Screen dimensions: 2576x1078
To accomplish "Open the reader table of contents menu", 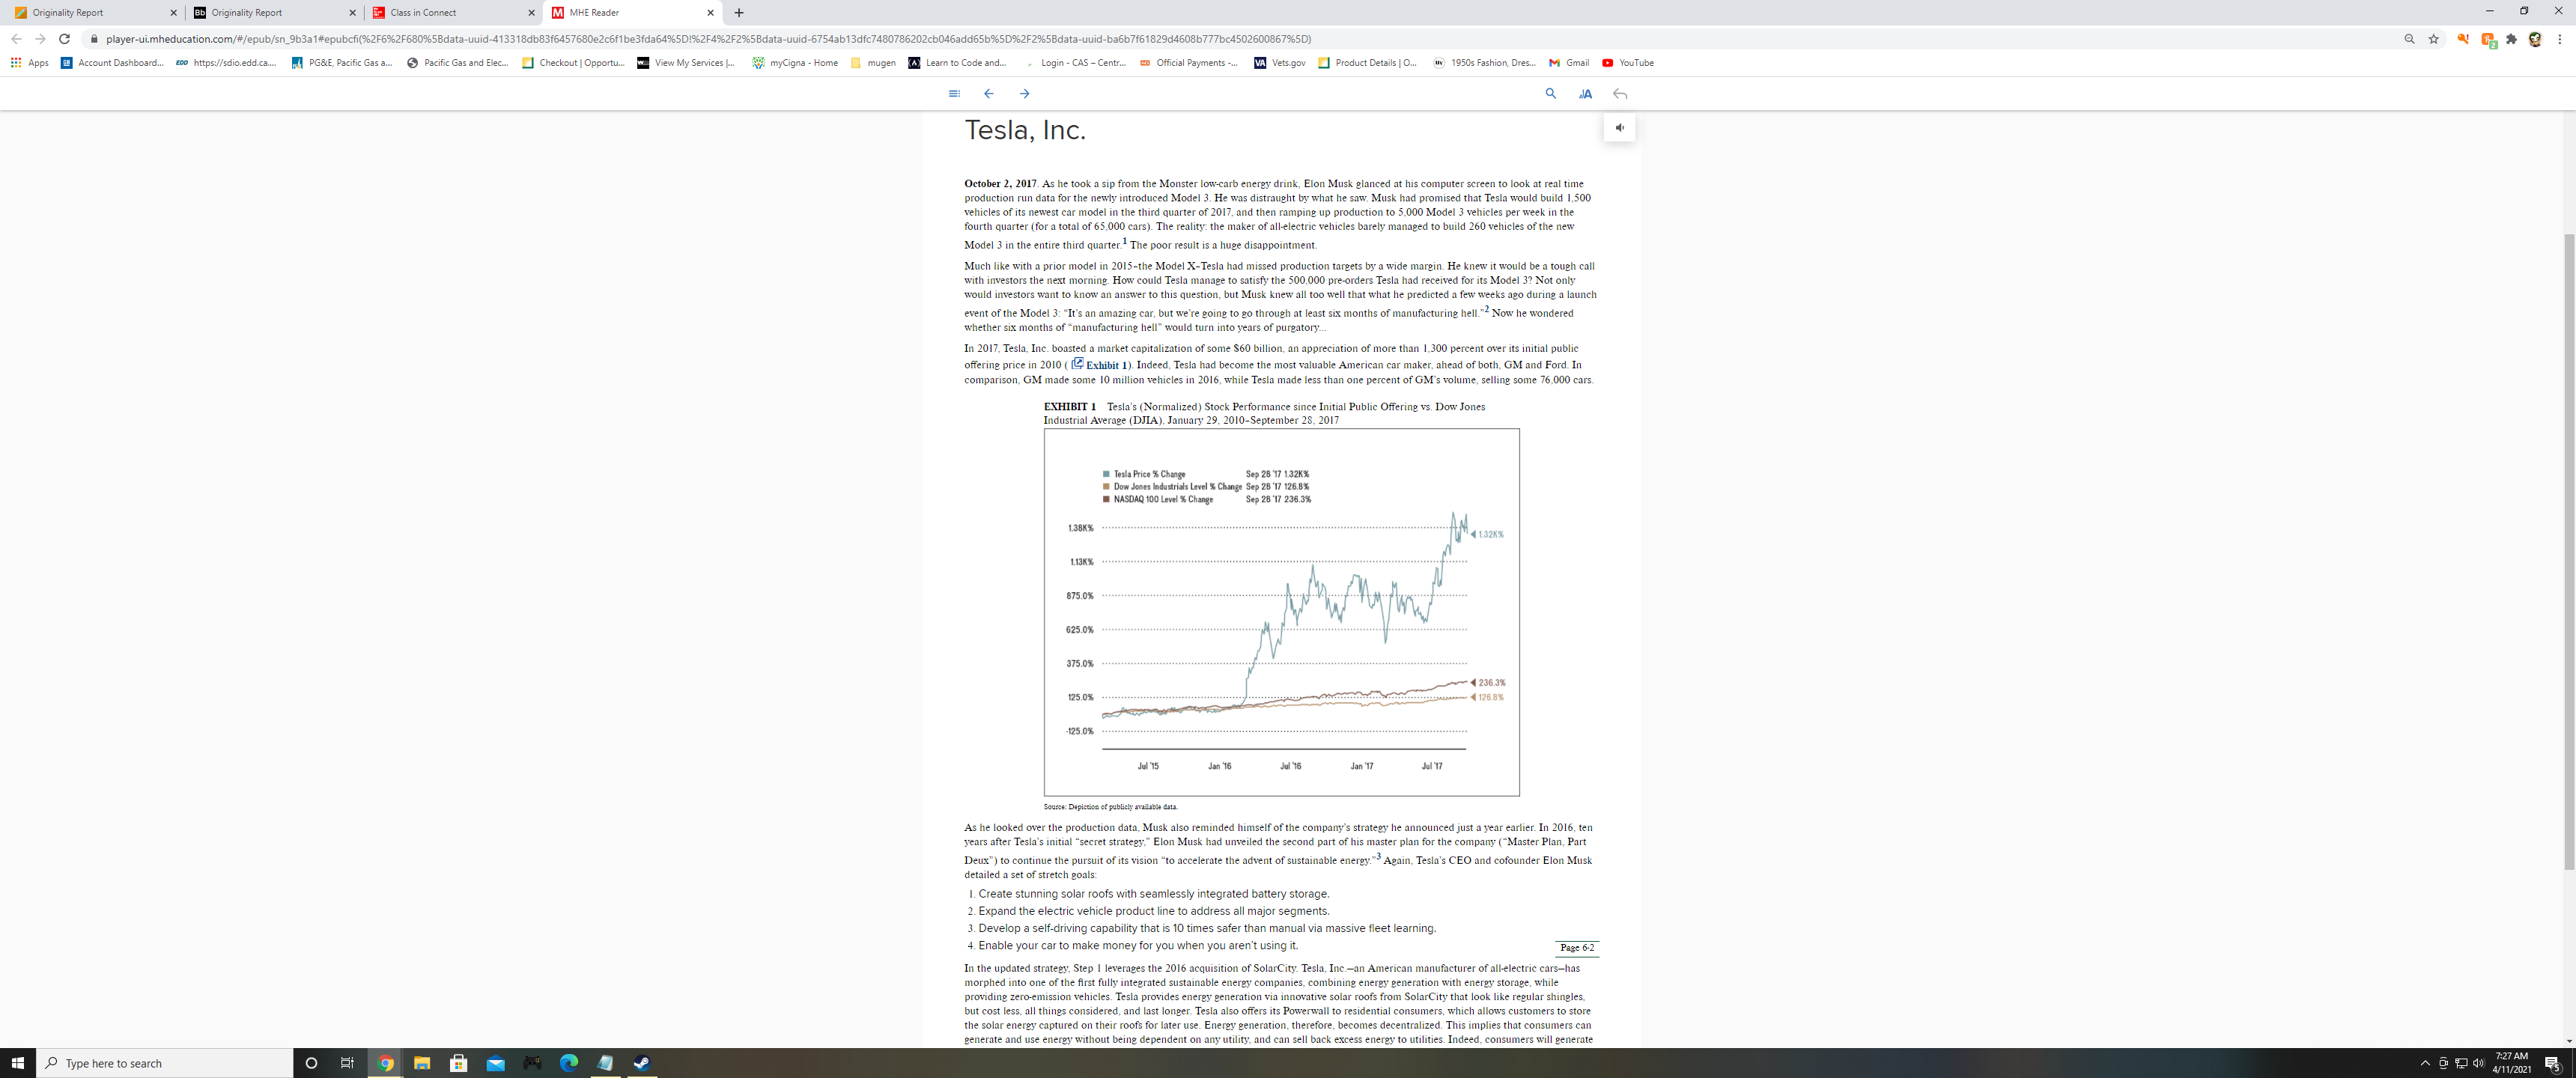I will pos(953,94).
